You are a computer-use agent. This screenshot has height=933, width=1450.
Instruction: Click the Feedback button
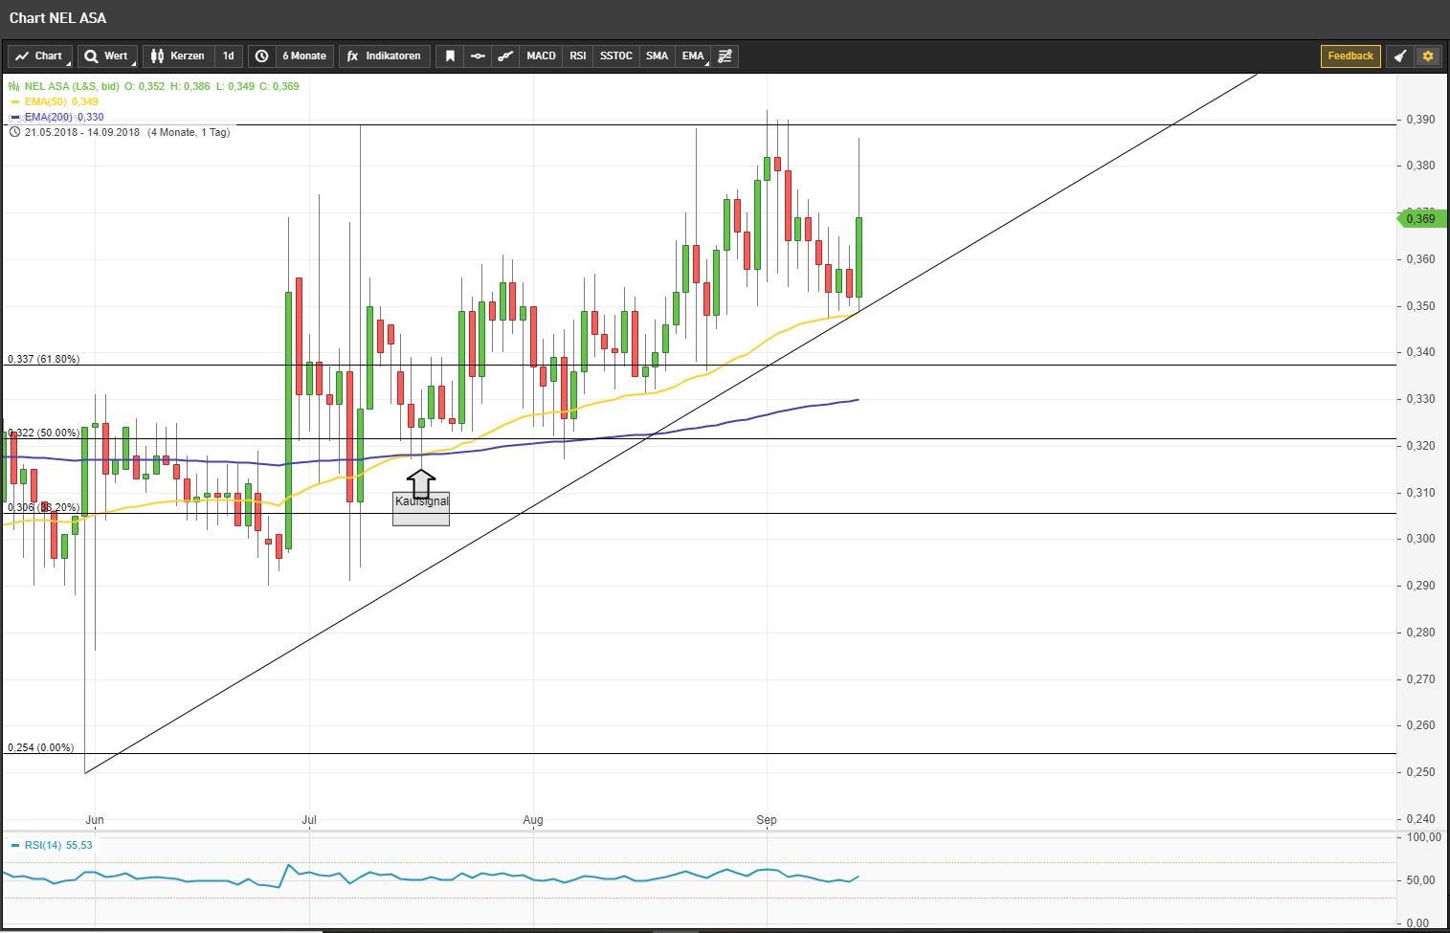pyautogui.click(x=1350, y=56)
